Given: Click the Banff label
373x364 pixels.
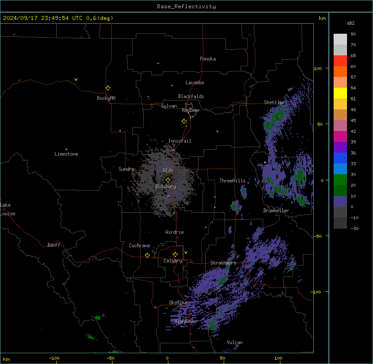Looking at the screenshot, I should point(54,245).
